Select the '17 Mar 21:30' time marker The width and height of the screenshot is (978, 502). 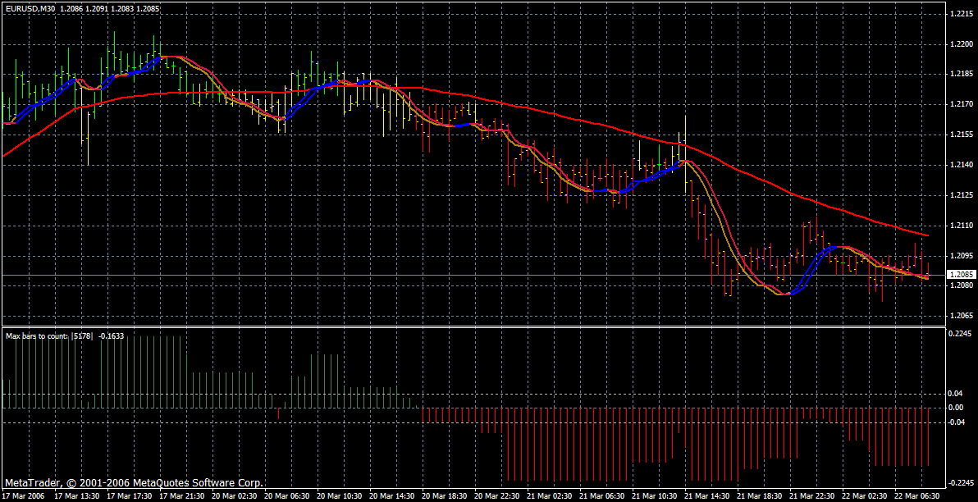pyautogui.click(x=182, y=496)
